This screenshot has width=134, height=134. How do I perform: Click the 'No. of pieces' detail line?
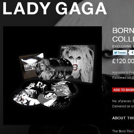[123, 101]
